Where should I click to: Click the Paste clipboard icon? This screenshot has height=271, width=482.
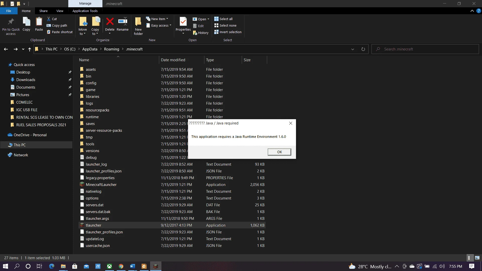pos(39,22)
